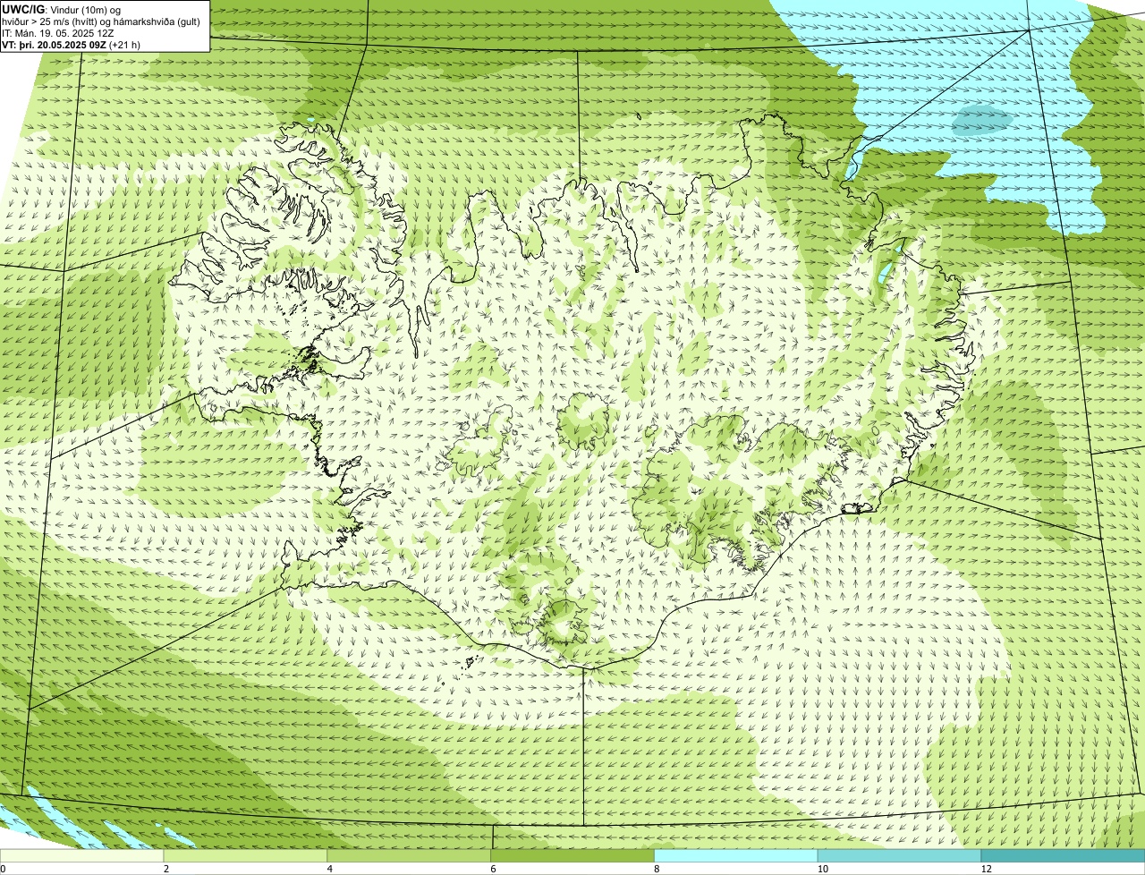
Task: Click the title line 'UWC/IG: Vindur (10m) og'
Action: (x=62, y=9)
